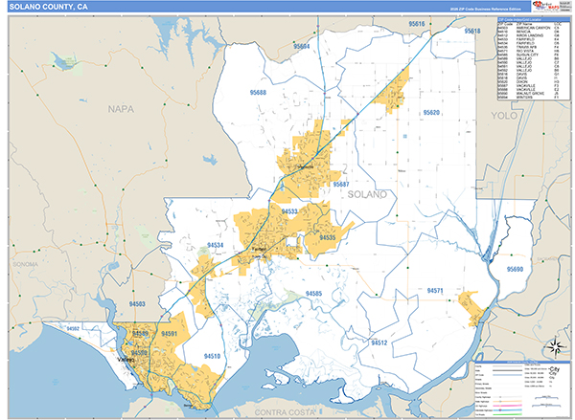Click ZIP code 94535 on map
Viewport: 575px width, 420px height.
tap(328, 237)
